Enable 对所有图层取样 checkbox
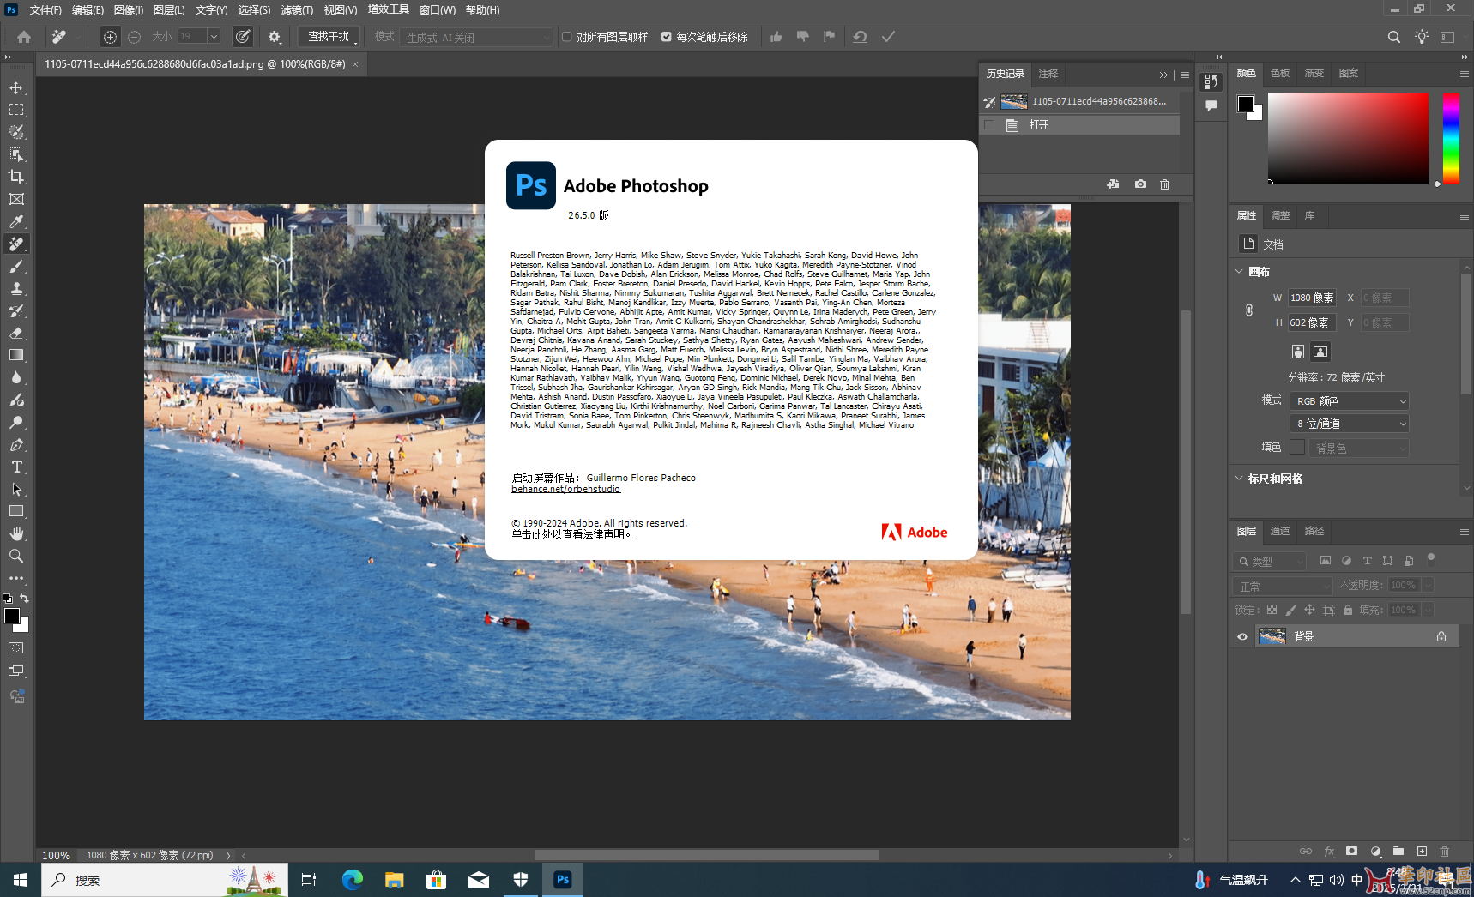Screen dimensions: 1474x897 point(567,37)
